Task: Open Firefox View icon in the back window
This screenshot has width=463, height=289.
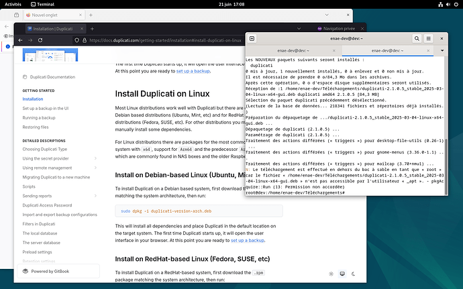Action: point(17,15)
